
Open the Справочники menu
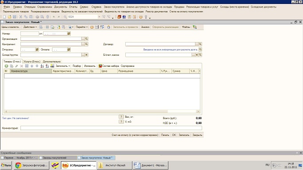click(44, 7)
